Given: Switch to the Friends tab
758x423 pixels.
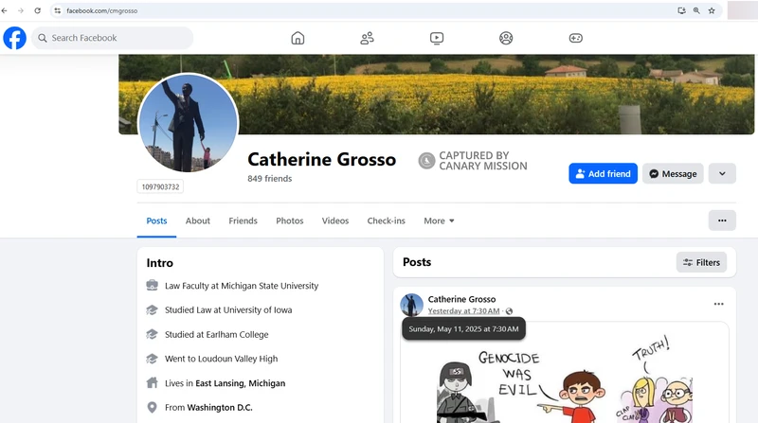Looking at the screenshot, I should pyautogui.click(x=243, y=220).
